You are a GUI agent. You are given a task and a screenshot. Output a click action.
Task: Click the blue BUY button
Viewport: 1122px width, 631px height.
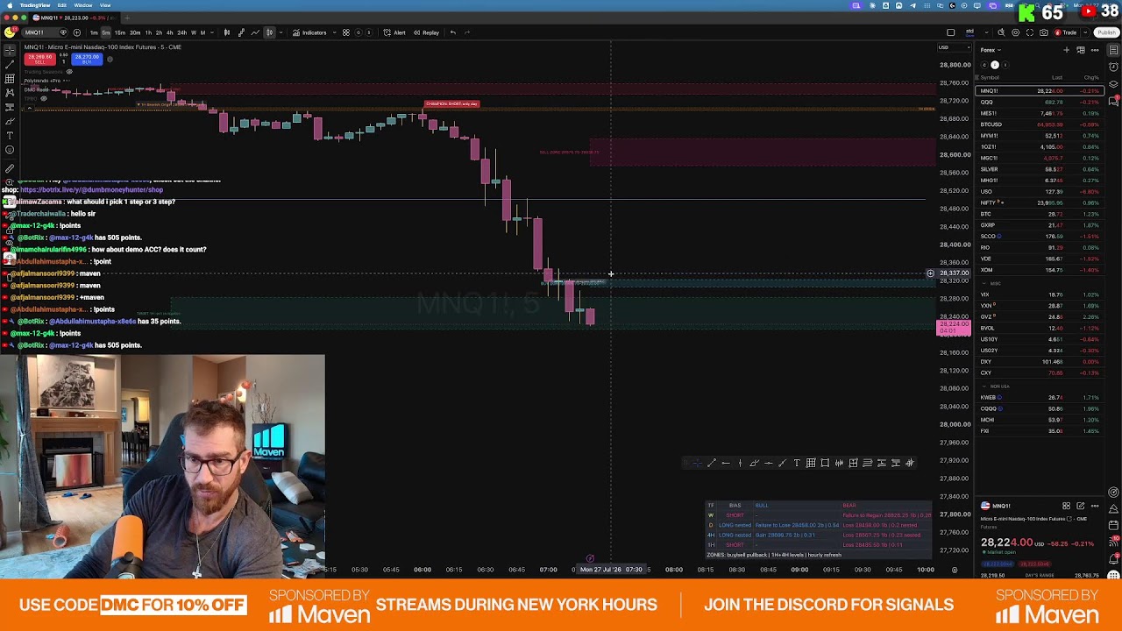87,59
